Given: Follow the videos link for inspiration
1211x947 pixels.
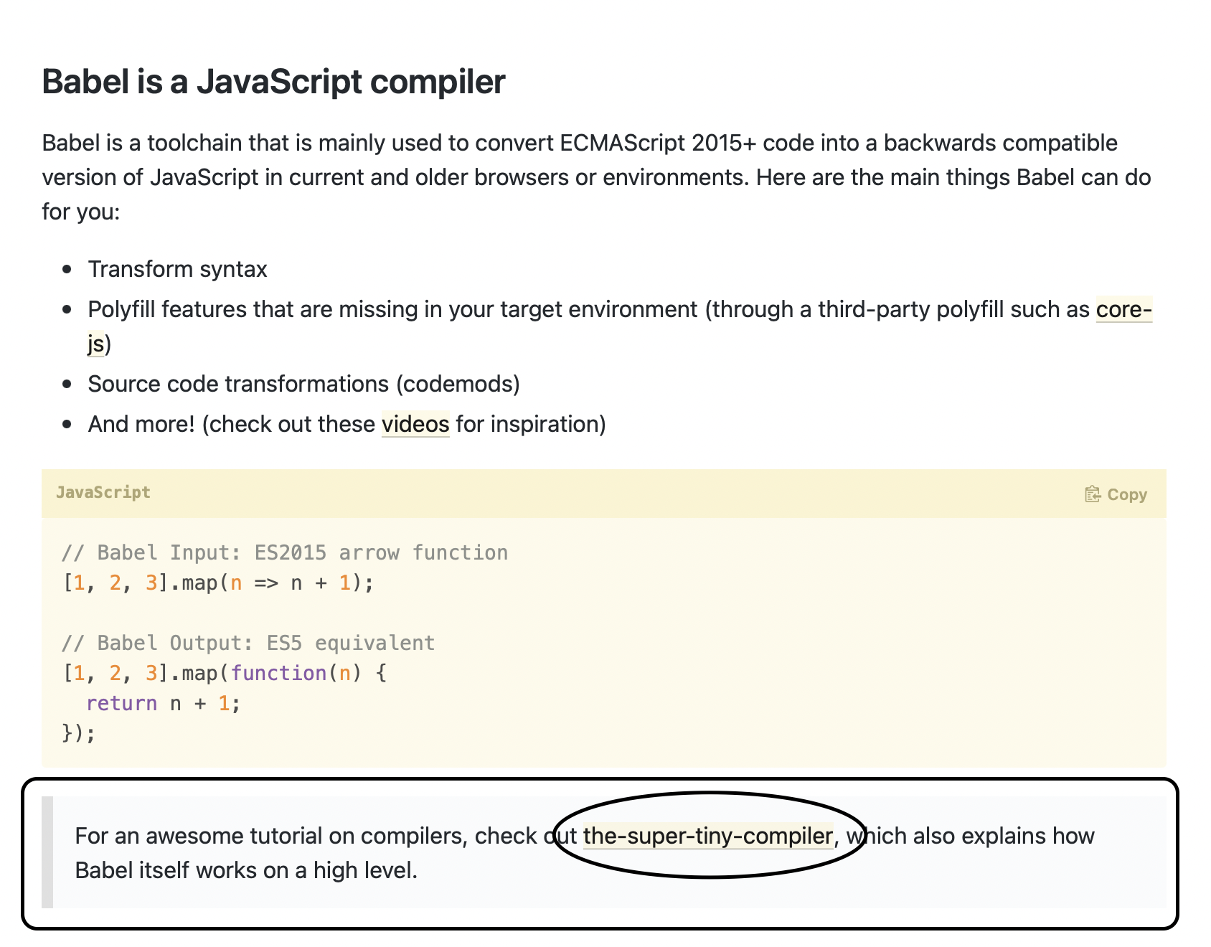Looking at the screenshot, I should pyautogui.click(x=415, y=424).
